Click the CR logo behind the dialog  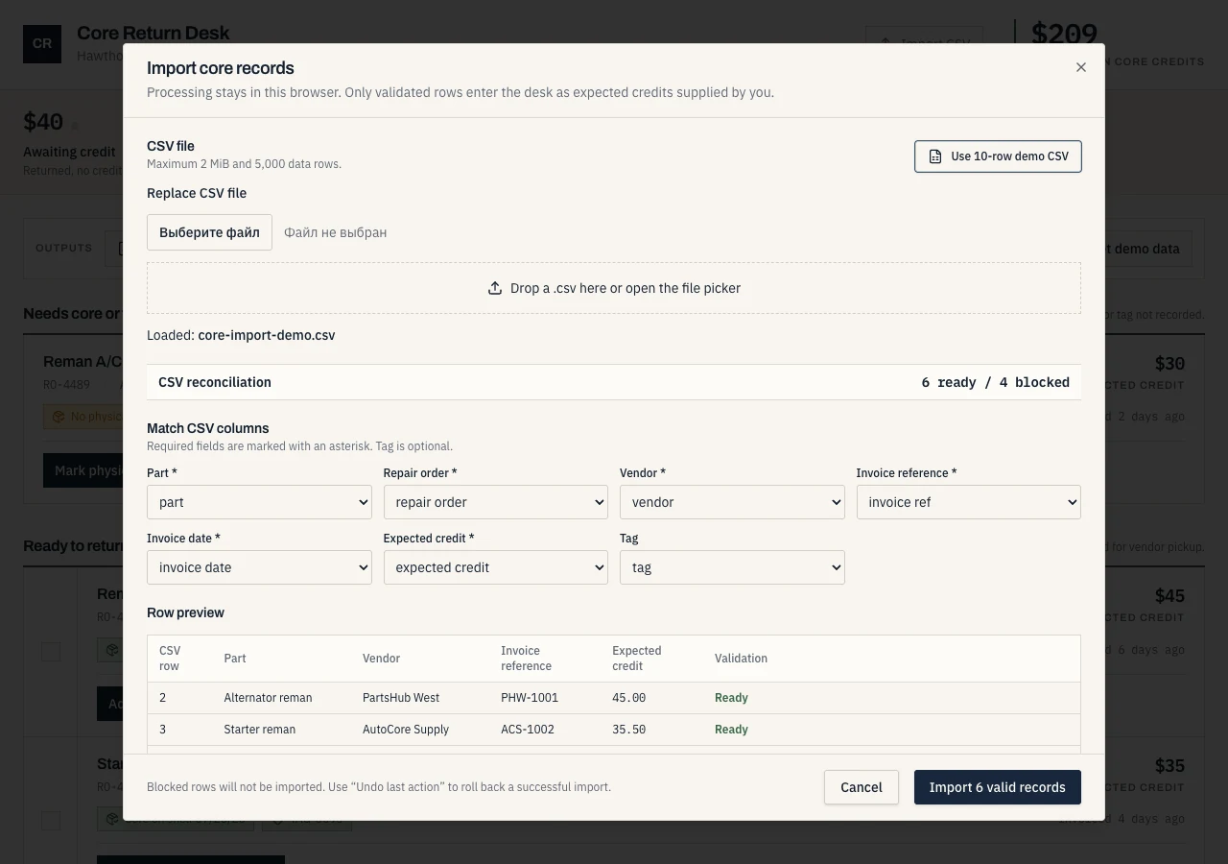pos(42,44)
